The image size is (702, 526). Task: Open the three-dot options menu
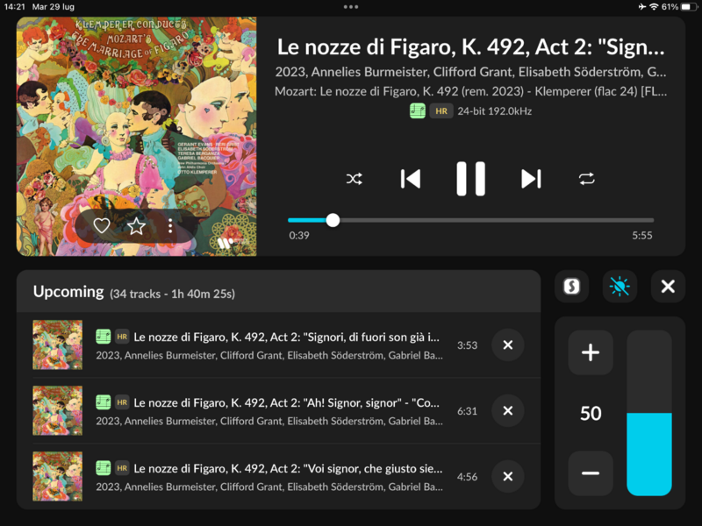[170, 226]
